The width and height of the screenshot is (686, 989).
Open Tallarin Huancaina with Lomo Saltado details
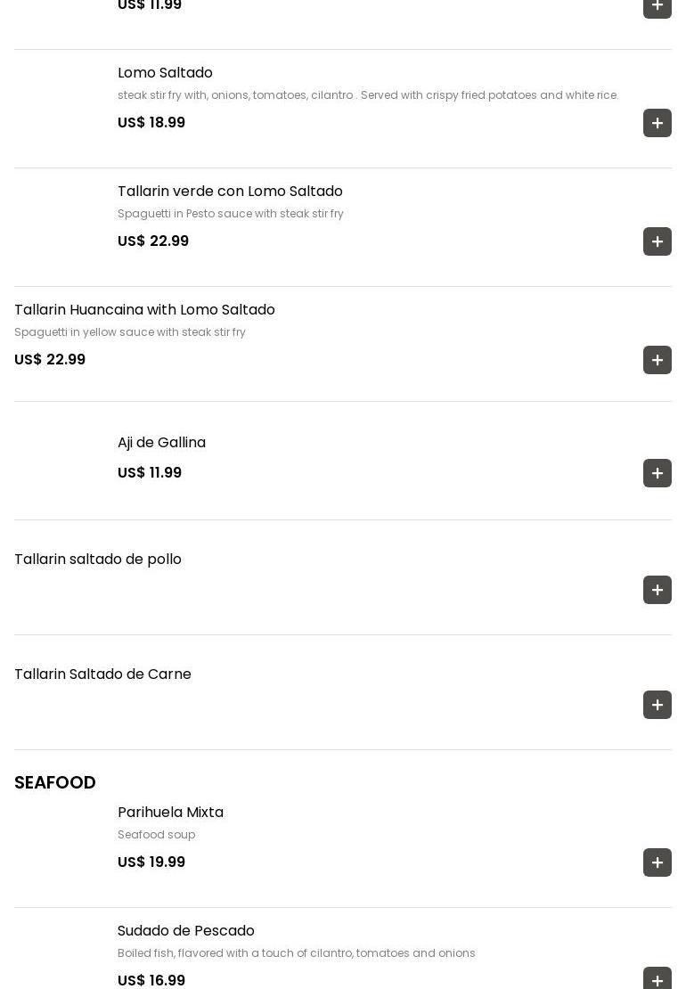click(x=144, y=309)
